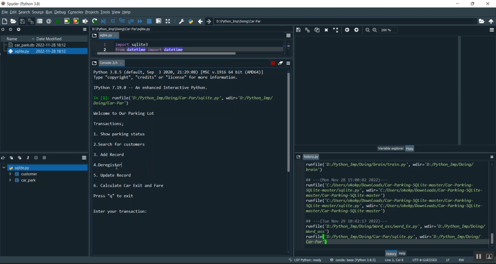496x264 pixels.
Task: Switch to the Variable explorer tab
Action: click(x=391, y=148)
